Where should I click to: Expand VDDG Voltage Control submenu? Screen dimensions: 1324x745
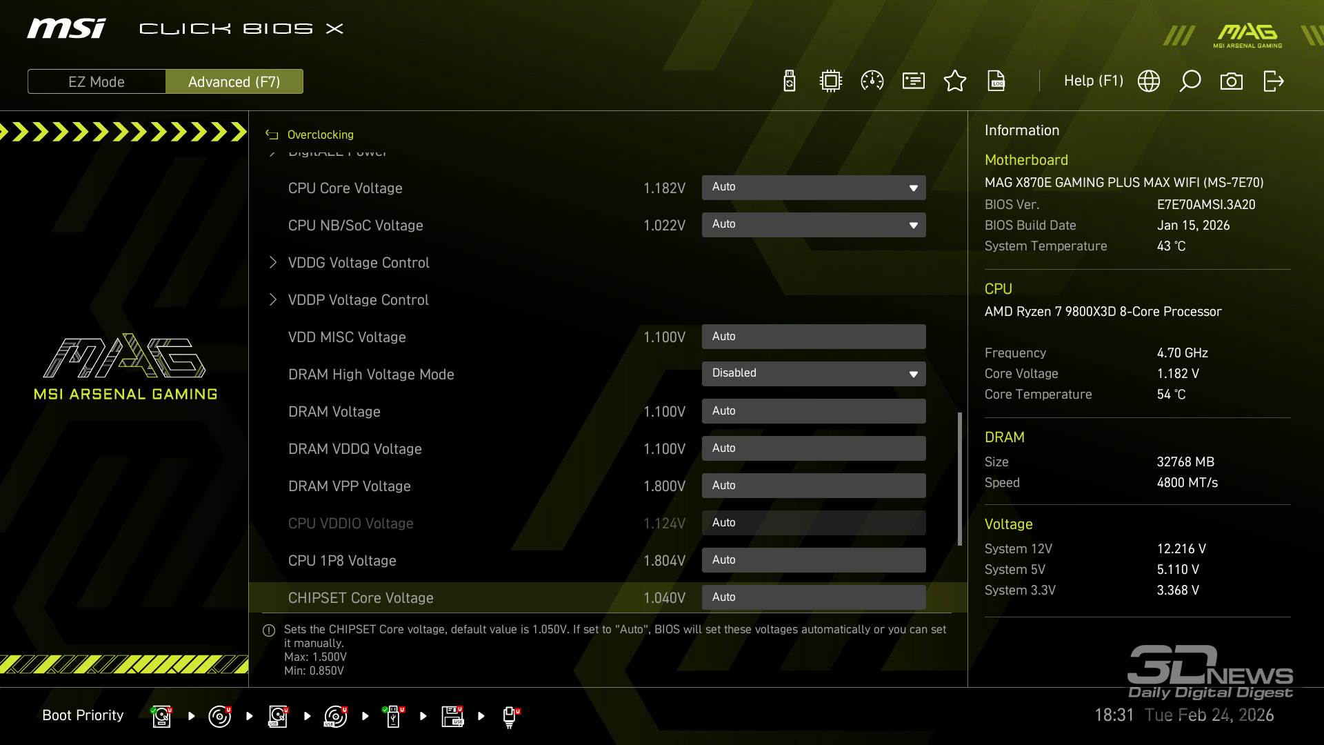pyautogui.click(x=359, y=263)
